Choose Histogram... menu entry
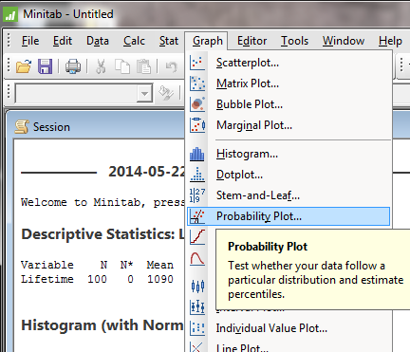The width and height of the screenshot is (410, 352). [289, 154]
